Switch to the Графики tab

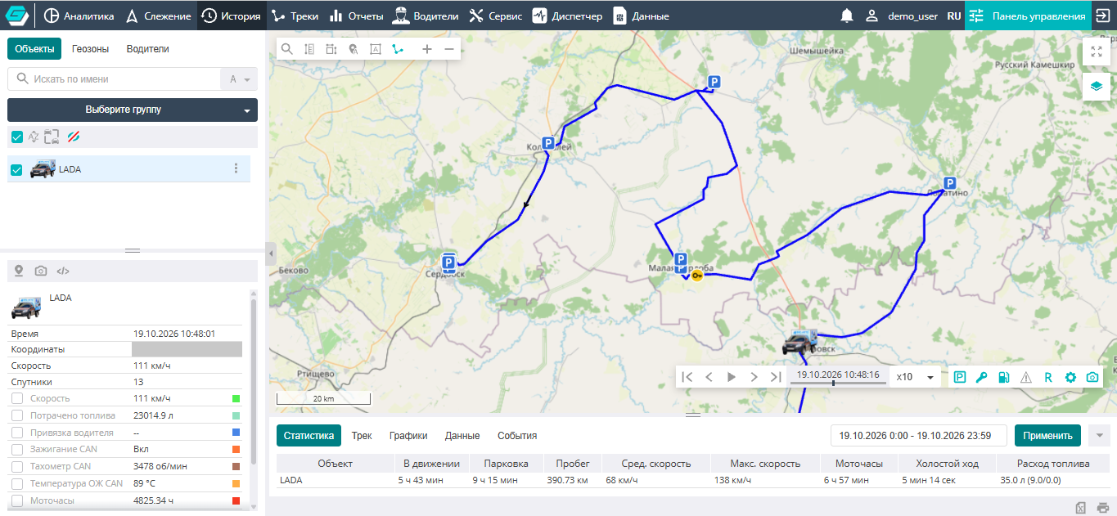coord(408,436)
